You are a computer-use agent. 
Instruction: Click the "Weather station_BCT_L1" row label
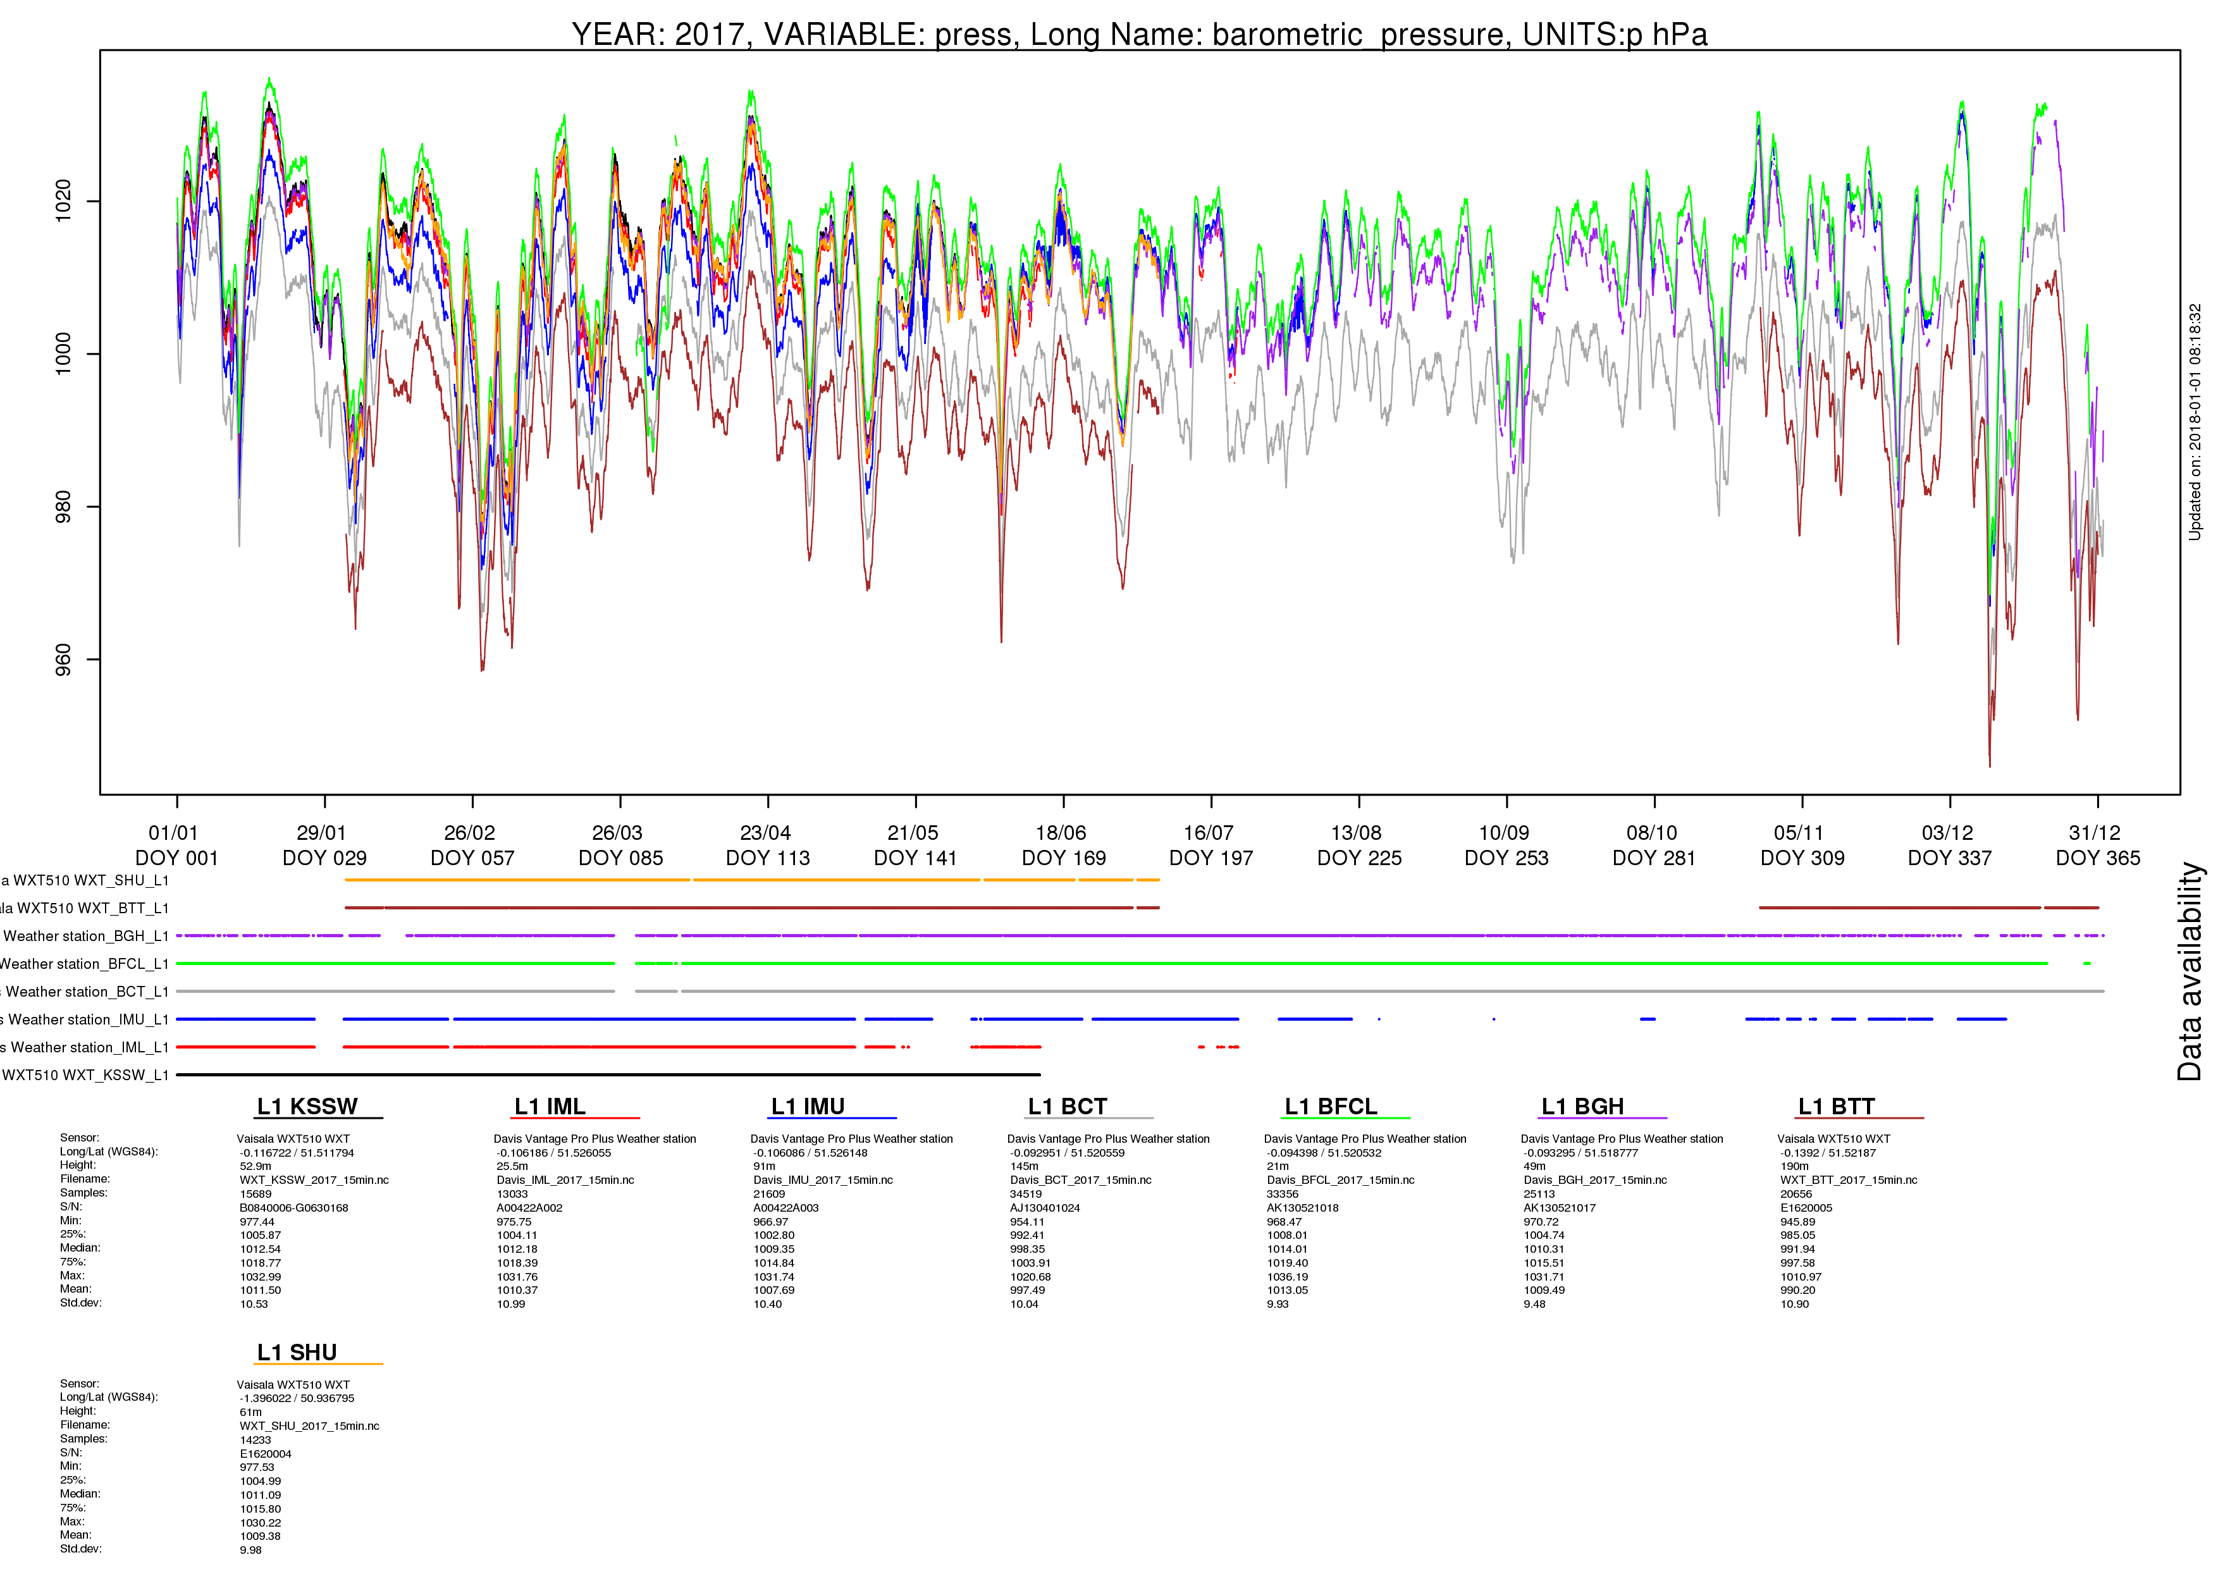85,992
